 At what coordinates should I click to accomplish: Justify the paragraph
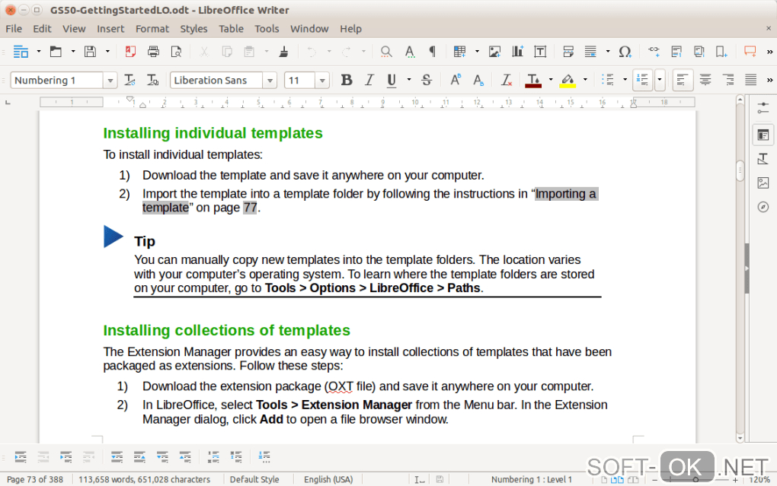(751, 80)
